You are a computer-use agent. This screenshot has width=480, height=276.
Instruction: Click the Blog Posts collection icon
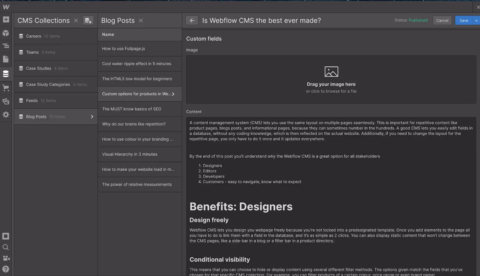21,117
